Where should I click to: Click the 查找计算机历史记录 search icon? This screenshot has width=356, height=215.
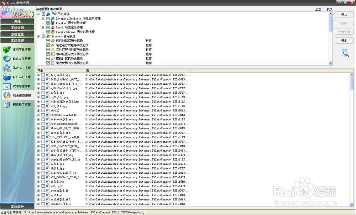(x=53, y=58)
